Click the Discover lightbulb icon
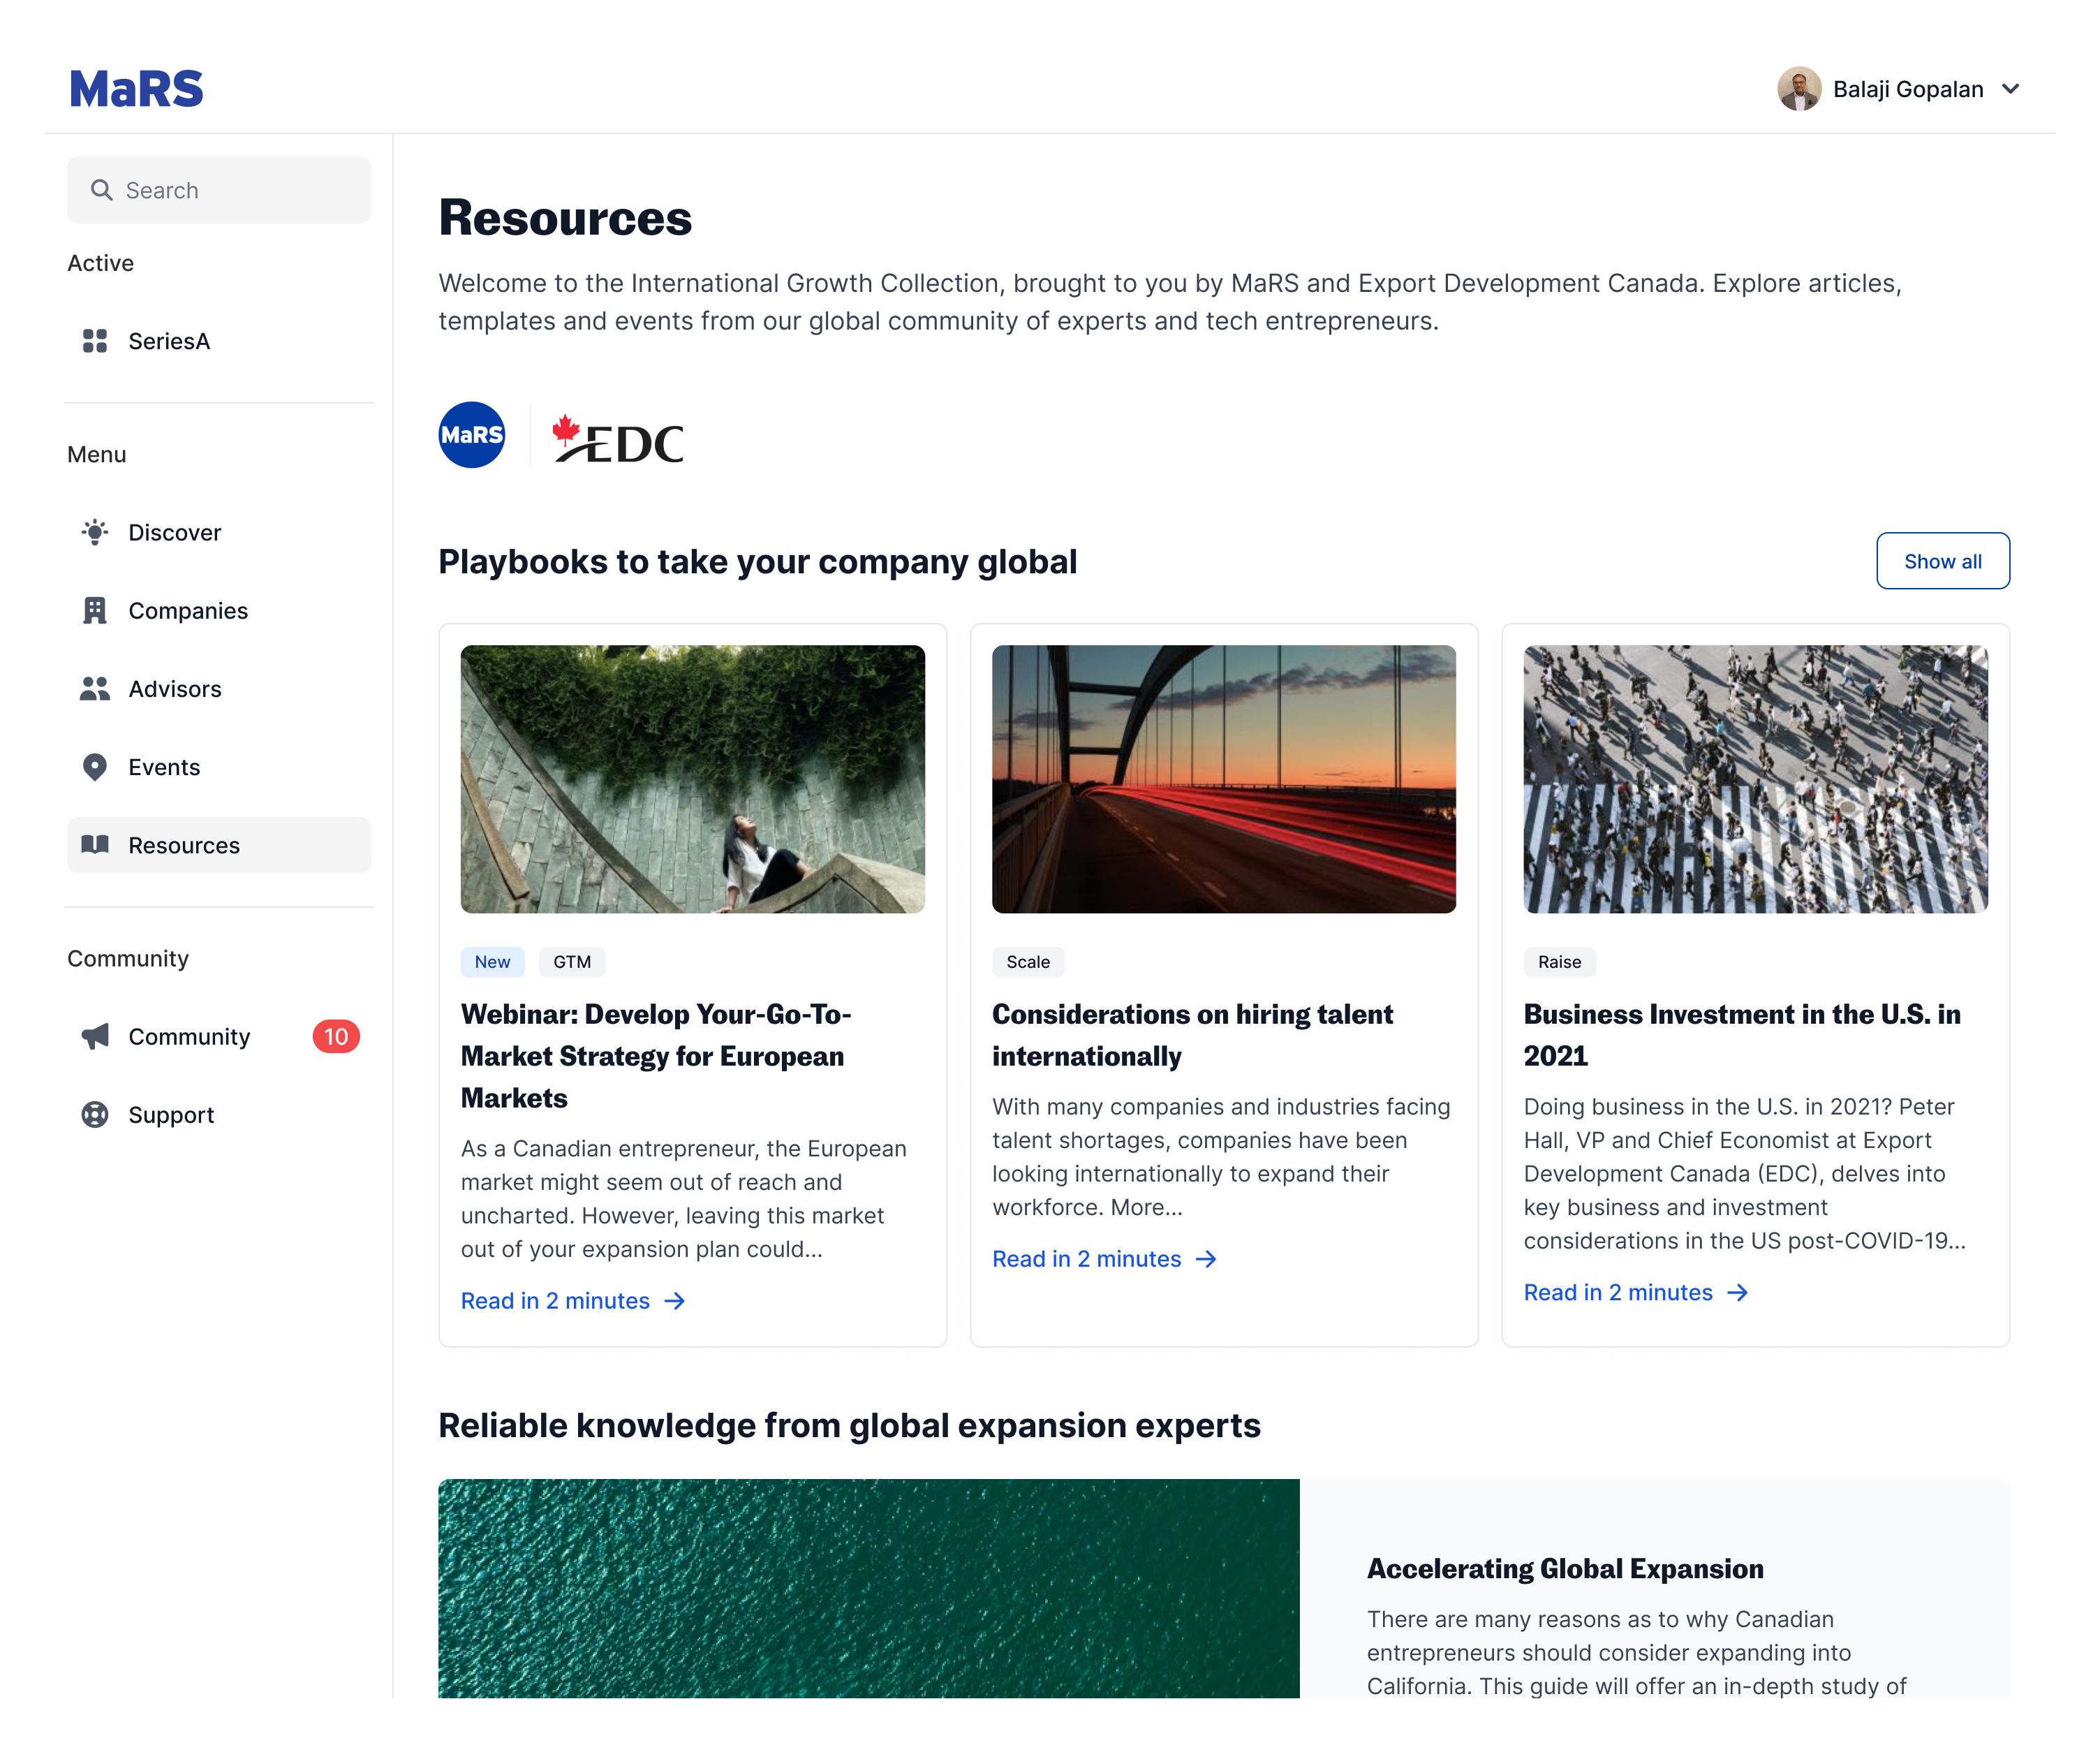This screenshot has width=2100, height=1743. click(95, 532)
